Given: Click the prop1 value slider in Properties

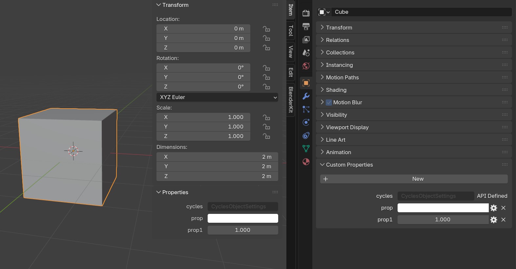Looking at the screenshot, I should pyautogui.click(x=243, y=230).
